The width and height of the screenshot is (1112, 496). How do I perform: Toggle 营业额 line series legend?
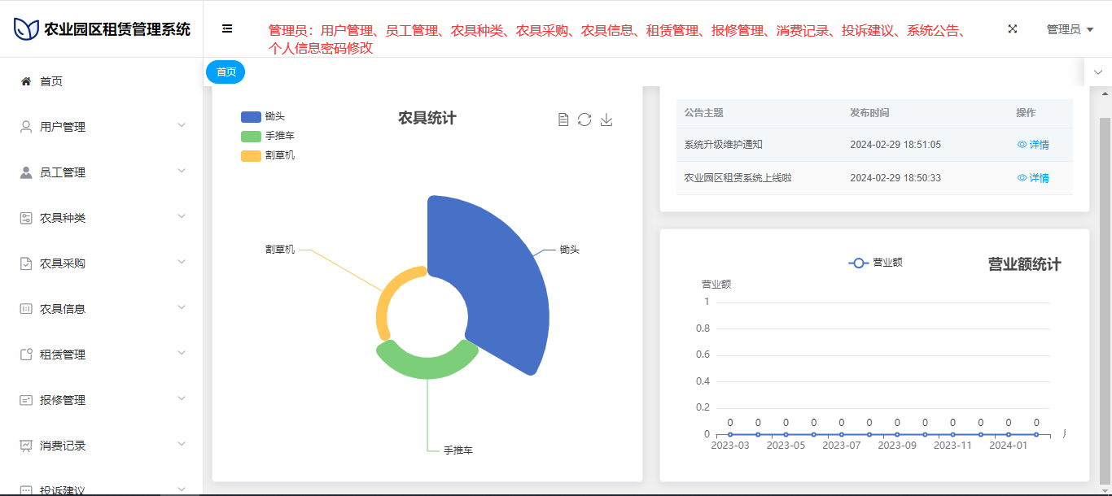(x=875, y=263)
